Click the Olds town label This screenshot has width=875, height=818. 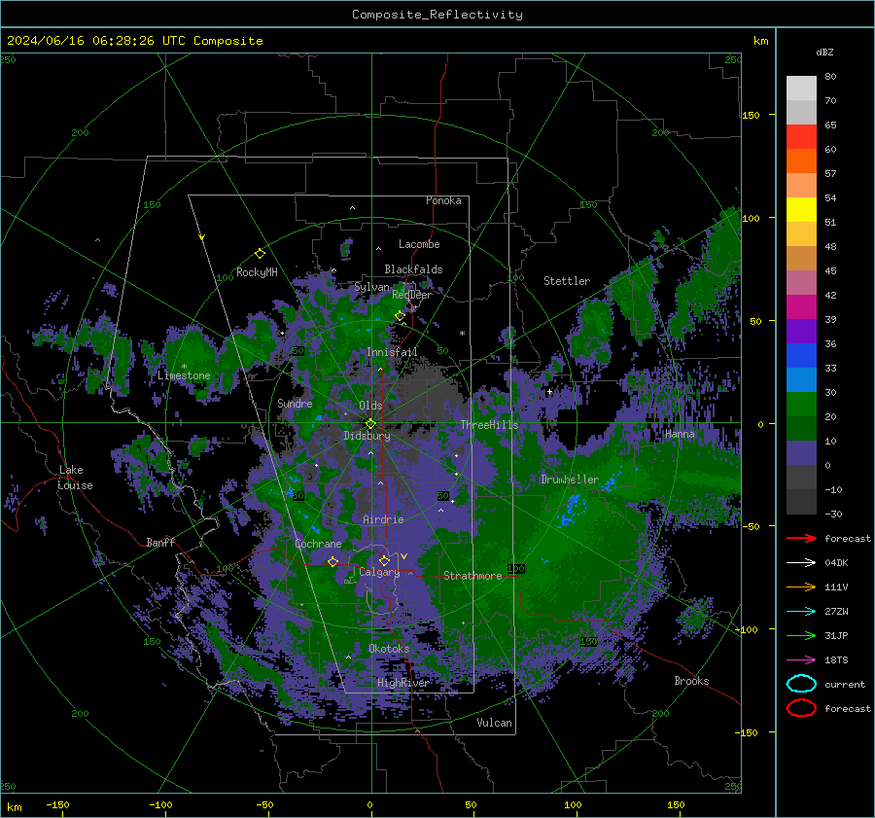pyautogui.click(x=370, y=406)
